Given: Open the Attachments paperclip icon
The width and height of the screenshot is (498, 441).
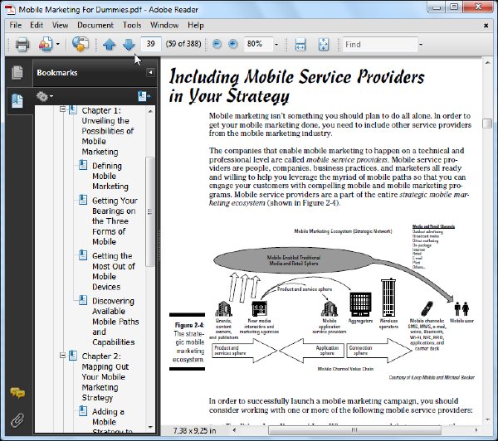Looking at the screenshot, I should click(17, 420).
